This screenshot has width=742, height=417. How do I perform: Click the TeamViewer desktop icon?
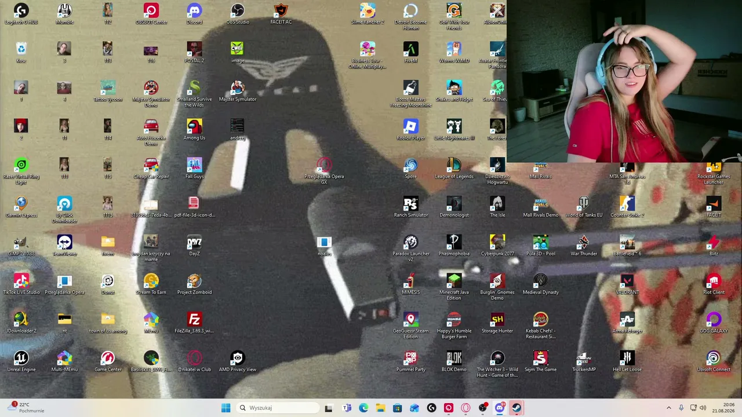pos(64,246)
